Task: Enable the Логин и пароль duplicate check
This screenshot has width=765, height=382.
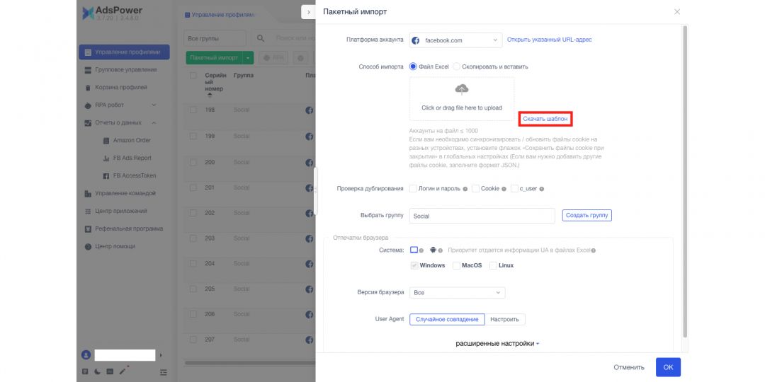Action: [x=413, y=189]
